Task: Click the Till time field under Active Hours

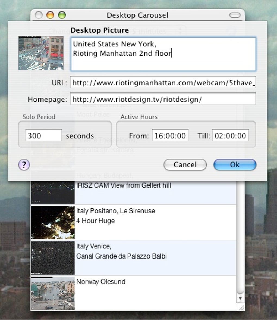Action: (230, 135)
